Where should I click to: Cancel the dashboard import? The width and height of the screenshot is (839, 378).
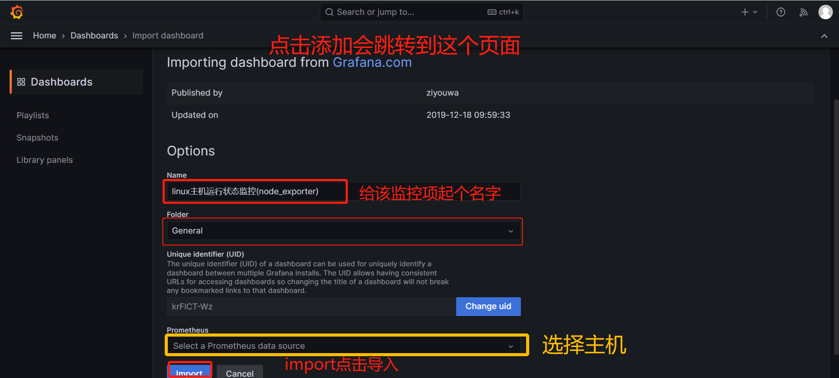(240, 372)
